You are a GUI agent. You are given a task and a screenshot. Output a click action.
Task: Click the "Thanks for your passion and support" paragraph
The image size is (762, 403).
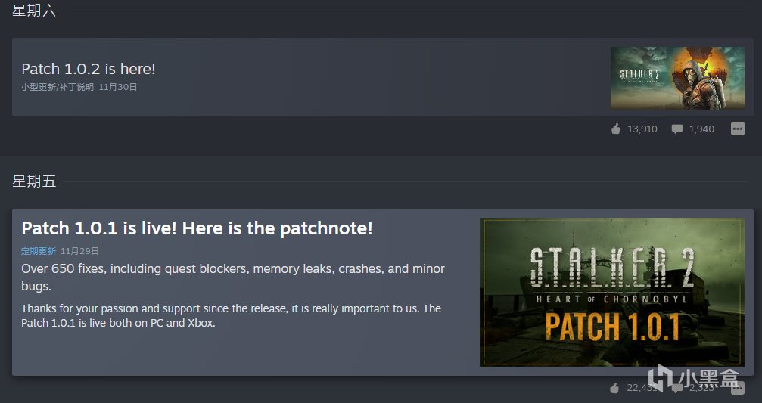tap(231, 315)
